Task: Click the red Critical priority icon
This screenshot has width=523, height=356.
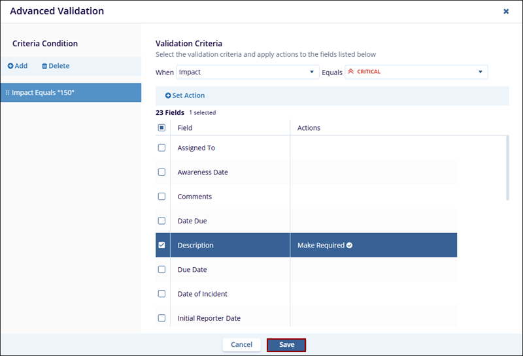Action: pyautogui.click(x=351, y=72)
